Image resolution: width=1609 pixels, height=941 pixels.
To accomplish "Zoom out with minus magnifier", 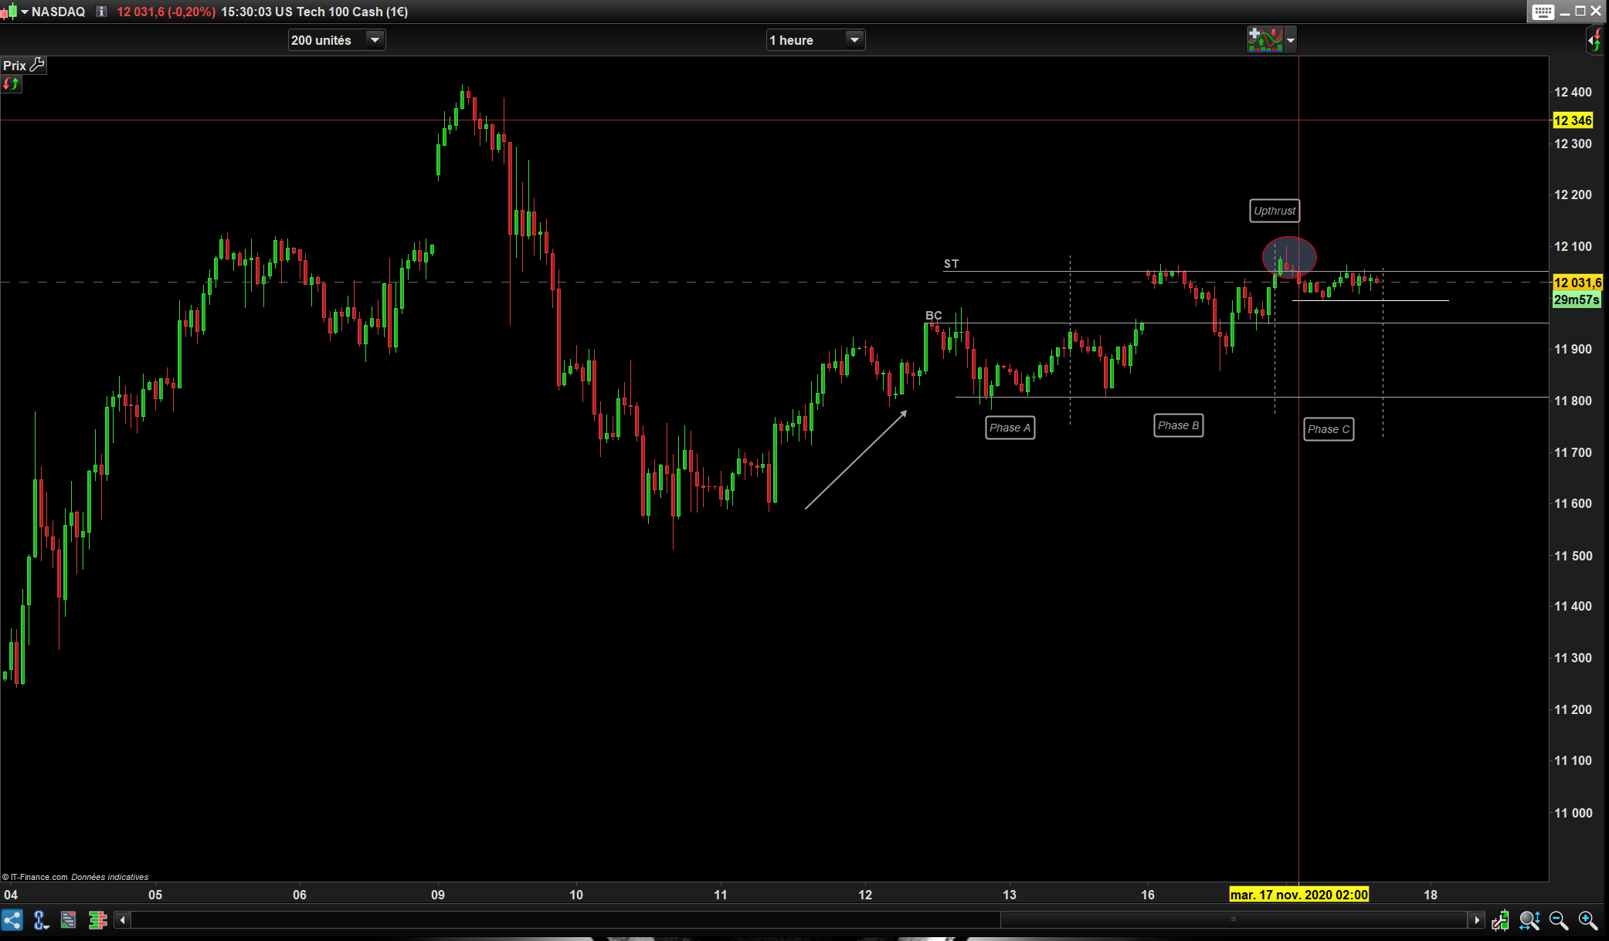I will coord(1558,919).
